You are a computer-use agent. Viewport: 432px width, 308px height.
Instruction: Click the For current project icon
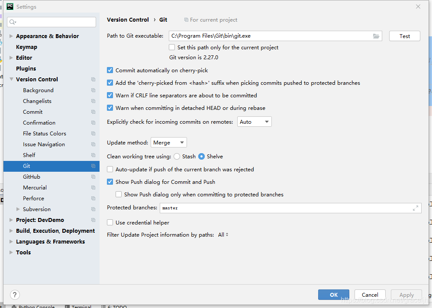186,20
